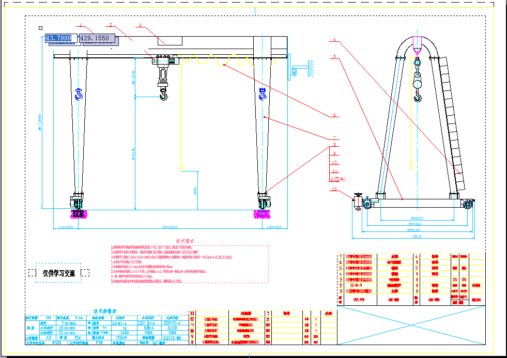This screenshot has height=358, width=507.
Task: Select the blue hook symbol on right leg
Action: (x=262, y=95)
